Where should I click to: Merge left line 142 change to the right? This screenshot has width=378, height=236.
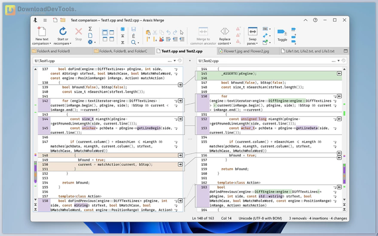pyautogui.click(x=180, y=101)
